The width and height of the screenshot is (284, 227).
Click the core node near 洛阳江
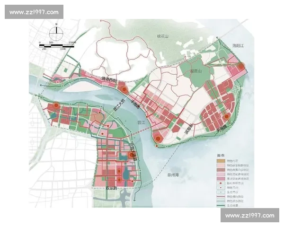(x=240, y=67)
